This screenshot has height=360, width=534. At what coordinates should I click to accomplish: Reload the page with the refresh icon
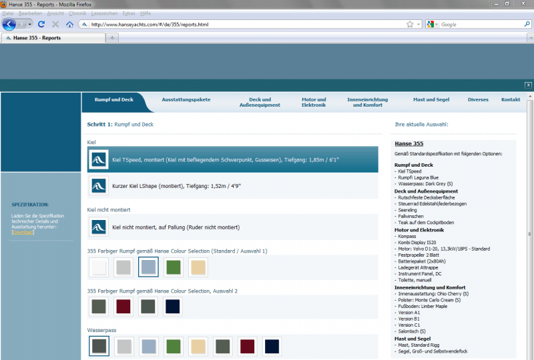[41, 25]
